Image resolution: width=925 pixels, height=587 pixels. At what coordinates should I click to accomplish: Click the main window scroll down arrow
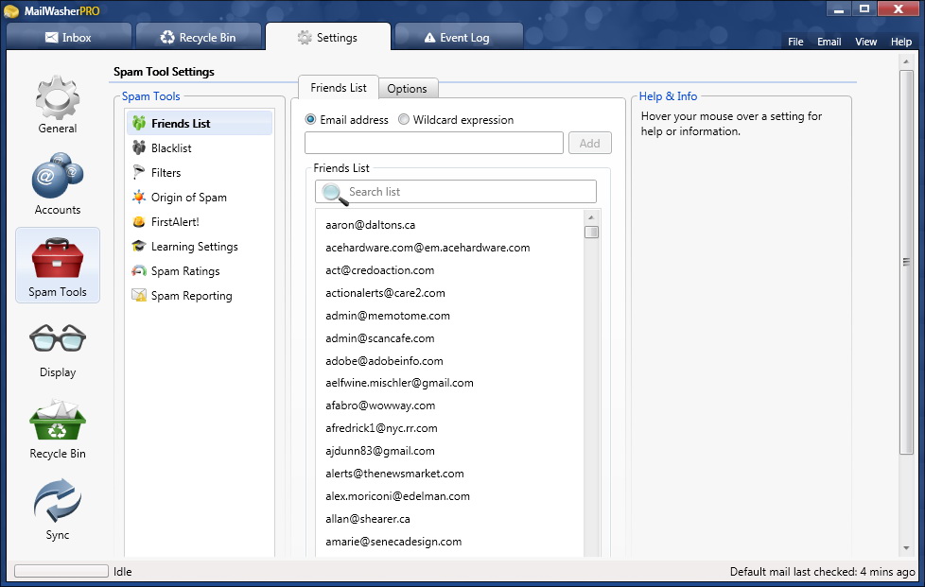(905, 548)
